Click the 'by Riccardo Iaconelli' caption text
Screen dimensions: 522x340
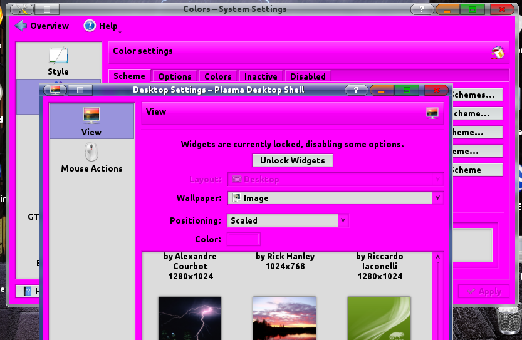tap(380, 261)
